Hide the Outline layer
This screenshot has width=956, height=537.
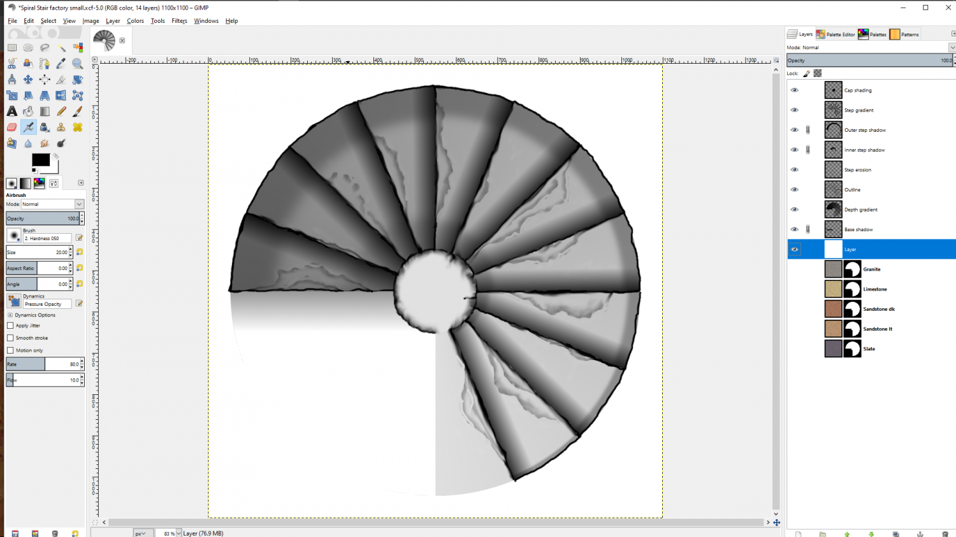click(x=794, y=190)
